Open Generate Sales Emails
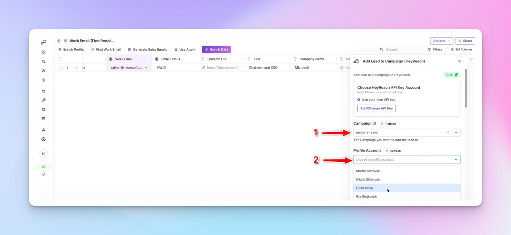Viewport: 511px width, 235px height. [147, 49]
